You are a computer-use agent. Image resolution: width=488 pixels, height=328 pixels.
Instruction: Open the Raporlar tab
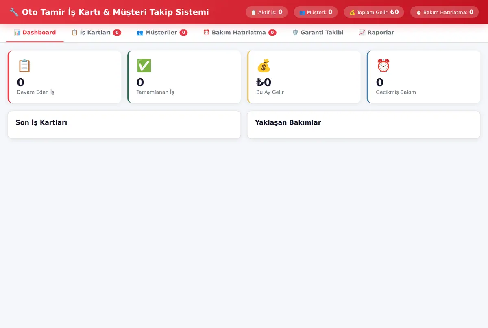[x=376, y=33]
